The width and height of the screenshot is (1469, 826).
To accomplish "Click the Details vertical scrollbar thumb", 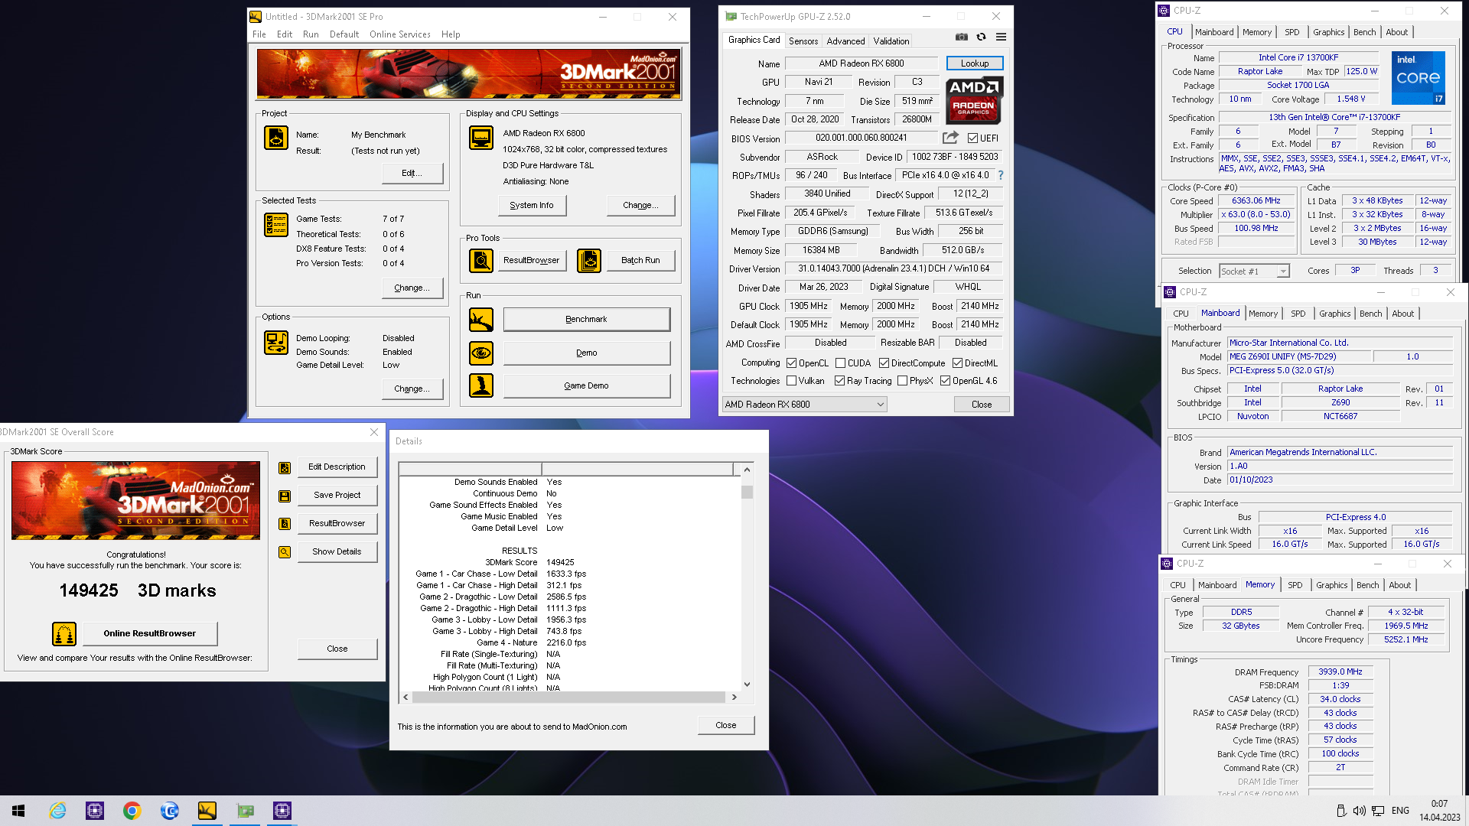I will [747, 492].
